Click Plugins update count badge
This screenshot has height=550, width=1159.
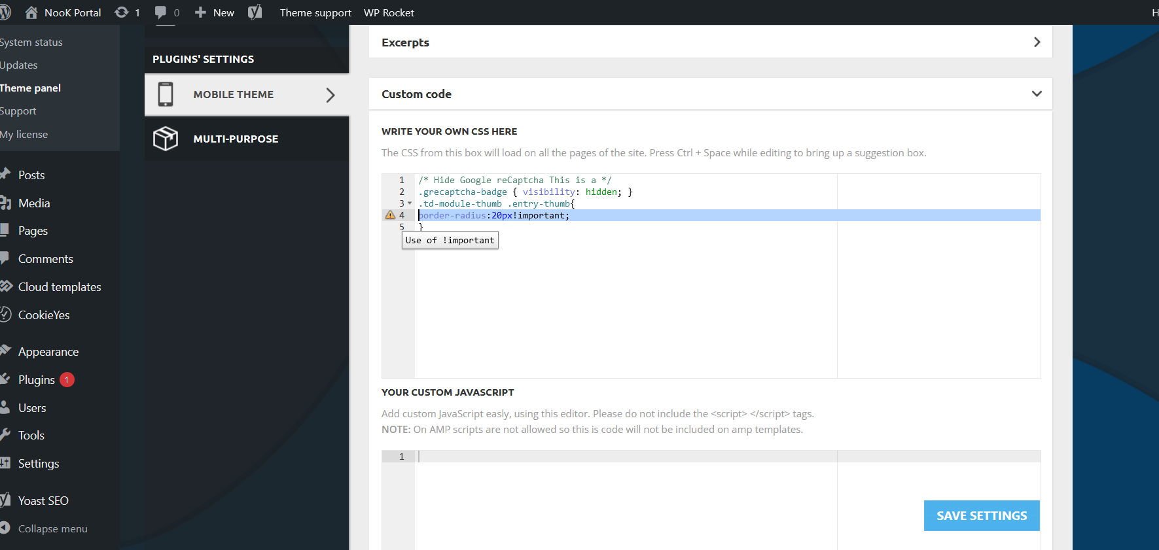[x=67, y=380]
